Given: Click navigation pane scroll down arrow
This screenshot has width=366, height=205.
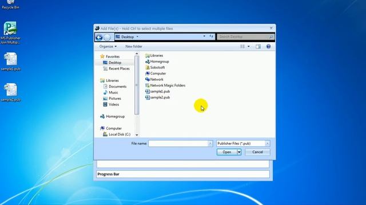Looking at the screenshot, I should click(x=137, y=135).
